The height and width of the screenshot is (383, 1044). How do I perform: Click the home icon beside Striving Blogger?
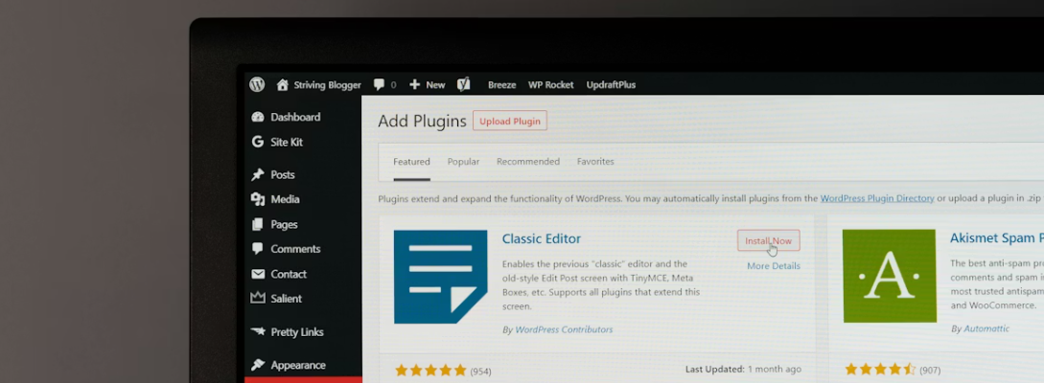click(x=282, y=84)
